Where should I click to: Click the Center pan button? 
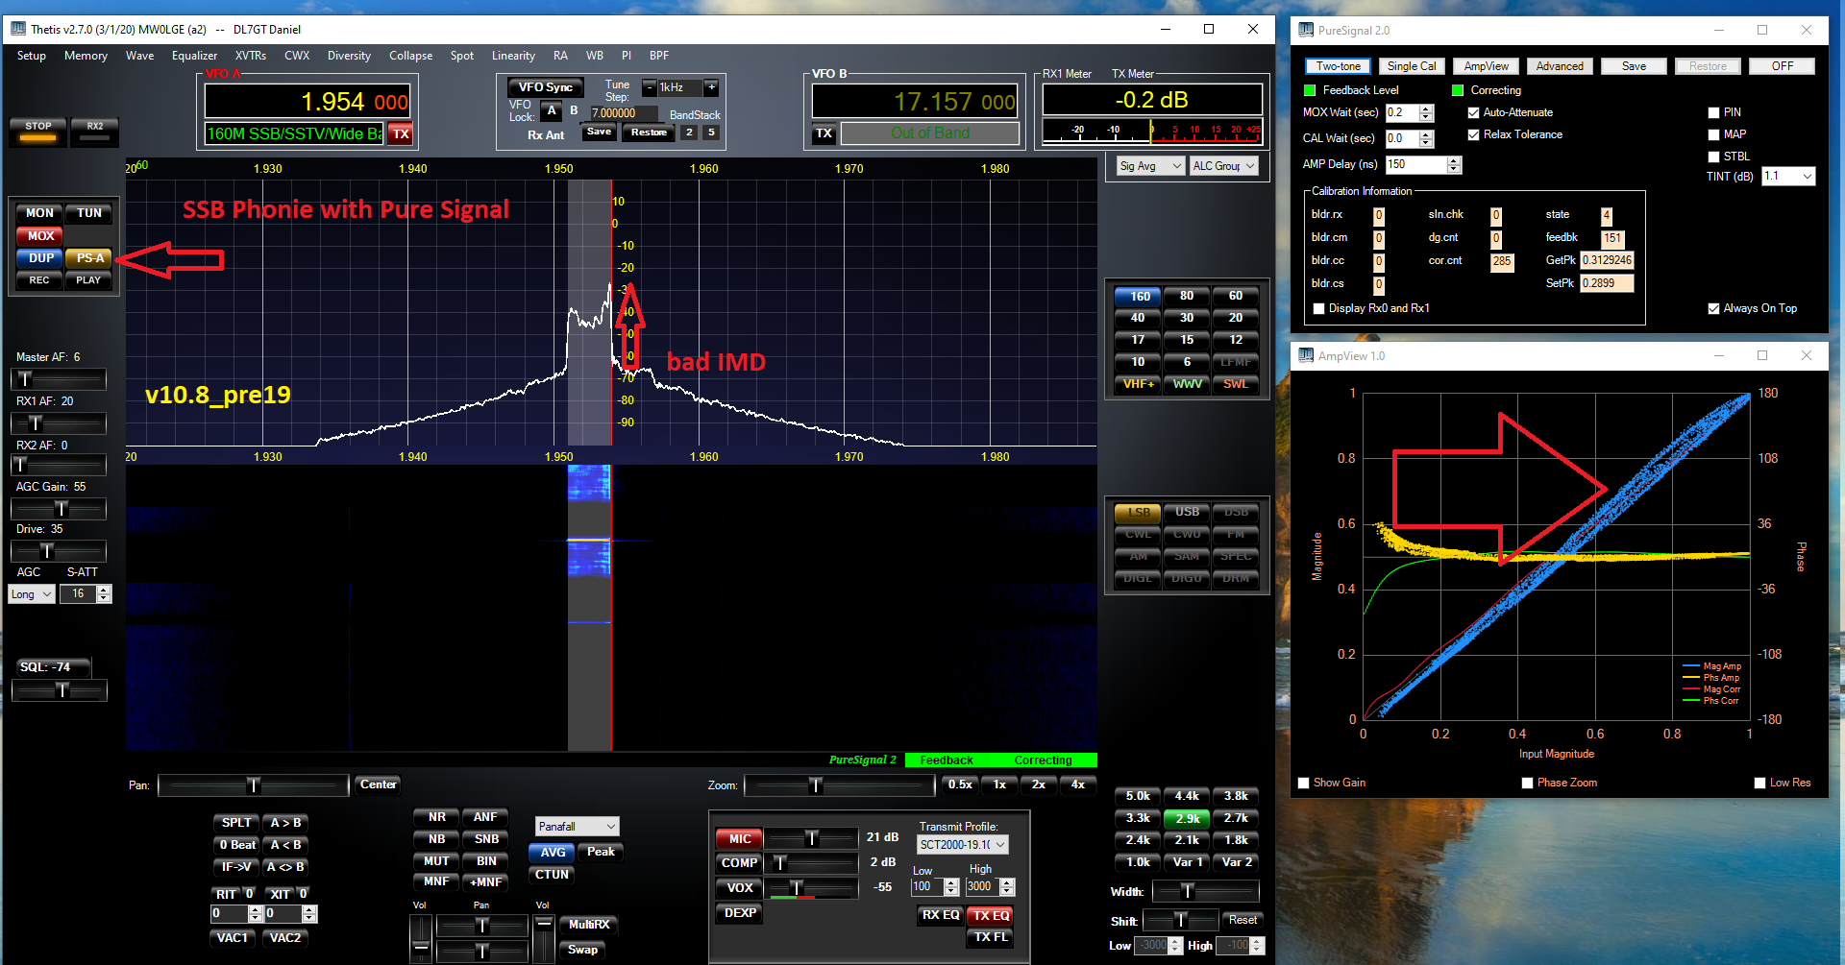tap(378, 784)
